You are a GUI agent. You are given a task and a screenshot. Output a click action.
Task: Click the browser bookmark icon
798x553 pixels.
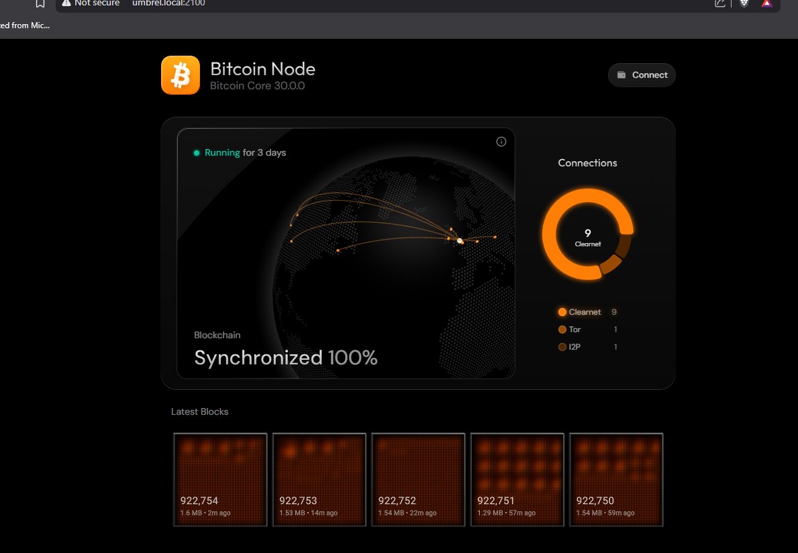(40, 3)
